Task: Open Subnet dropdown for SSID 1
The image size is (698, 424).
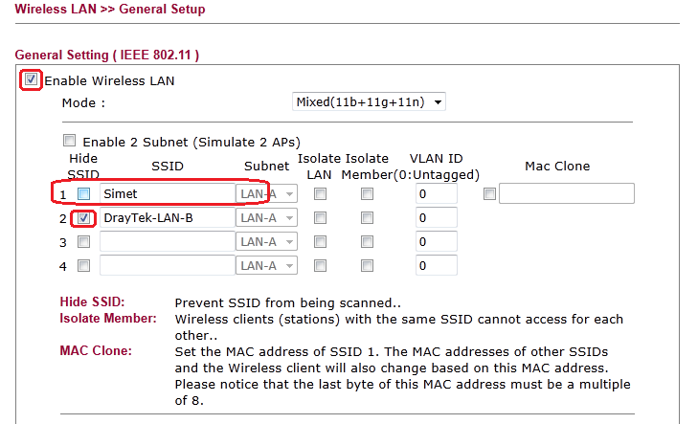Action: tap(267, 194)
